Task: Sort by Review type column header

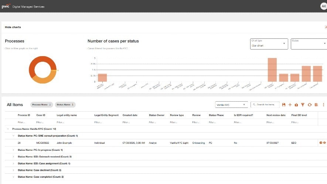Action: pos(177,115)
